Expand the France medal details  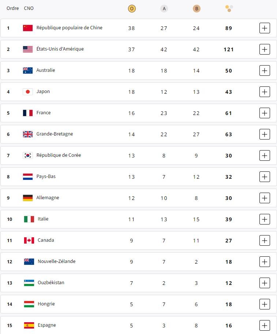[265, 113]
